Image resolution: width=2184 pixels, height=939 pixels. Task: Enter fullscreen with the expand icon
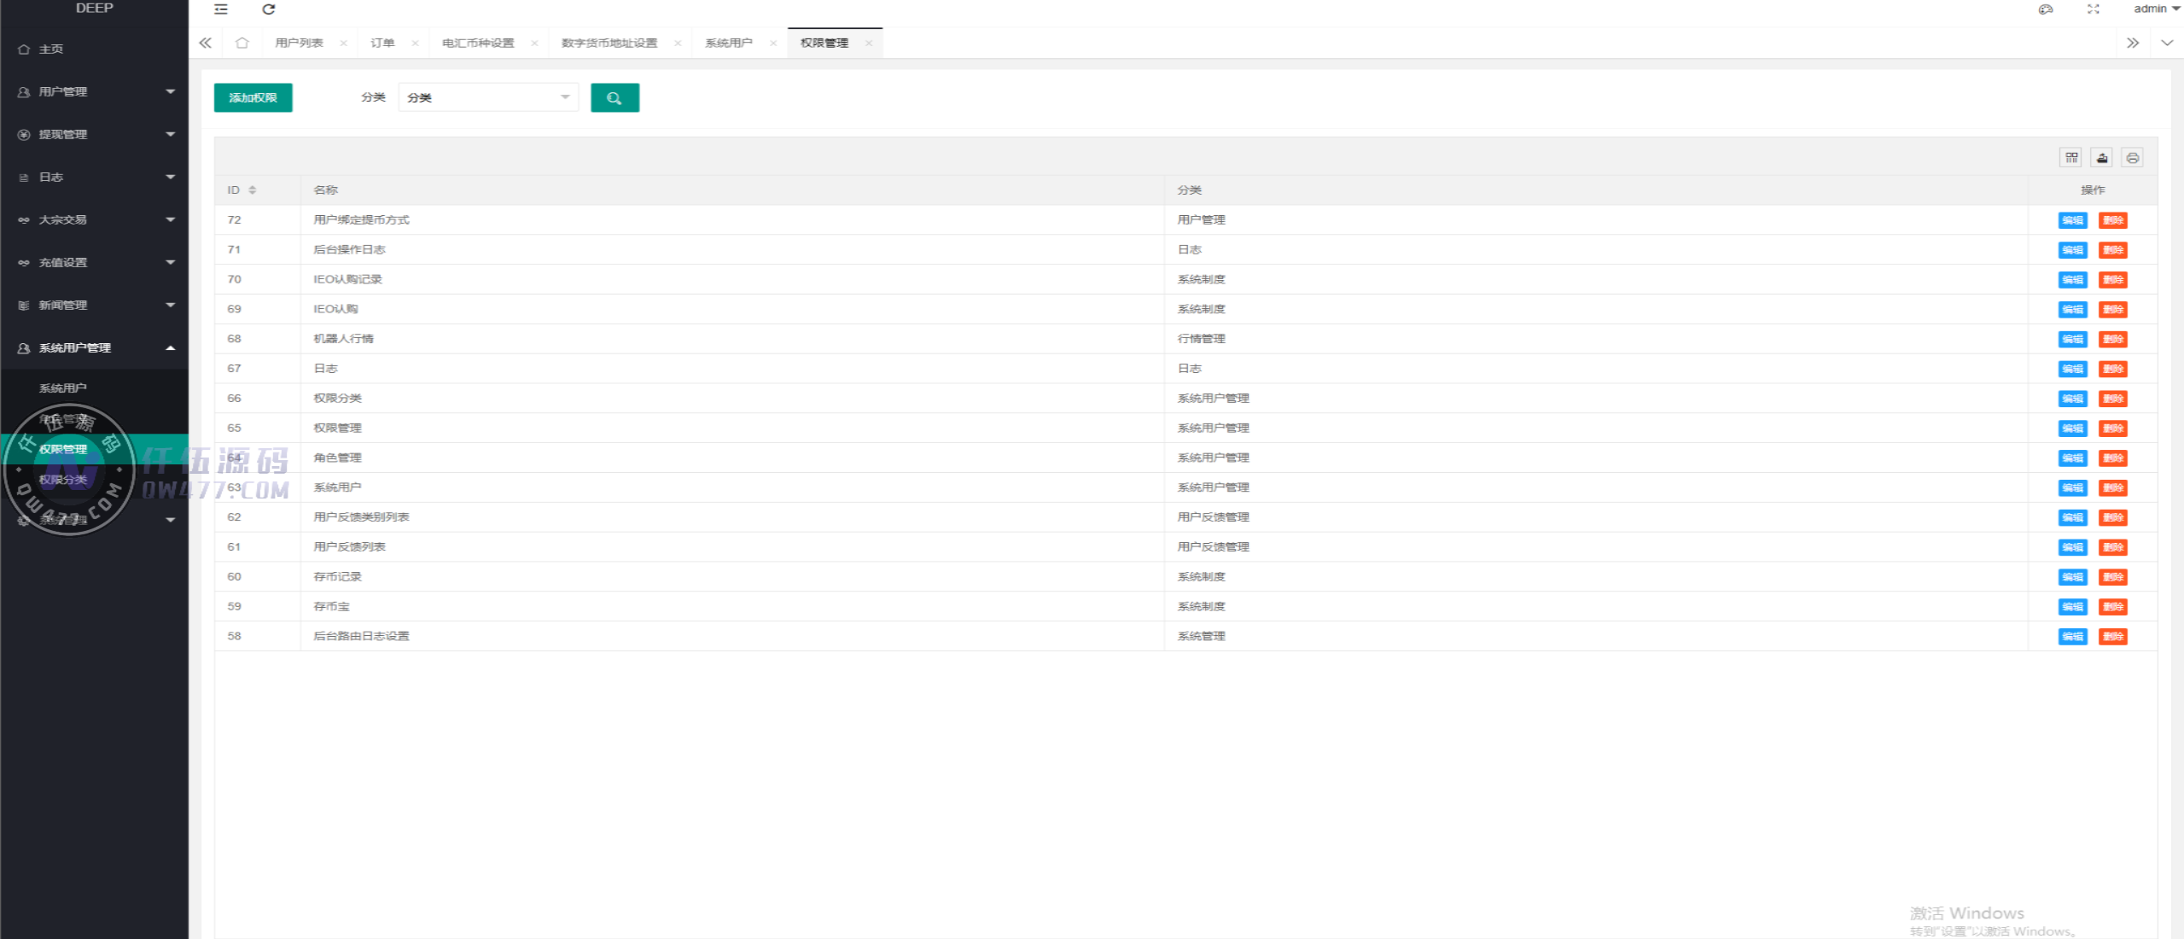click(x=2093, y=9)
